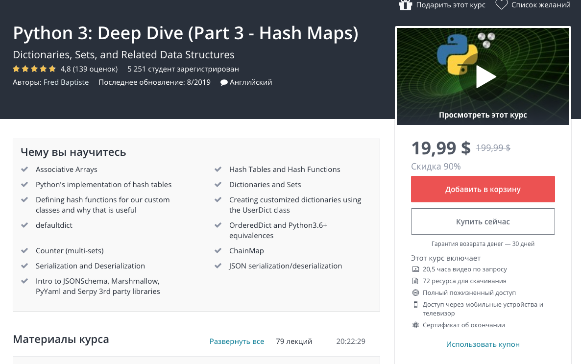The width and height of the screenshot is (581, 364).
Task: Click the gift icon for gifting this course
Action: (x=405, y=5)
